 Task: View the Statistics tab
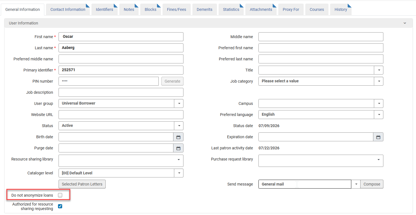click(231, 9)
